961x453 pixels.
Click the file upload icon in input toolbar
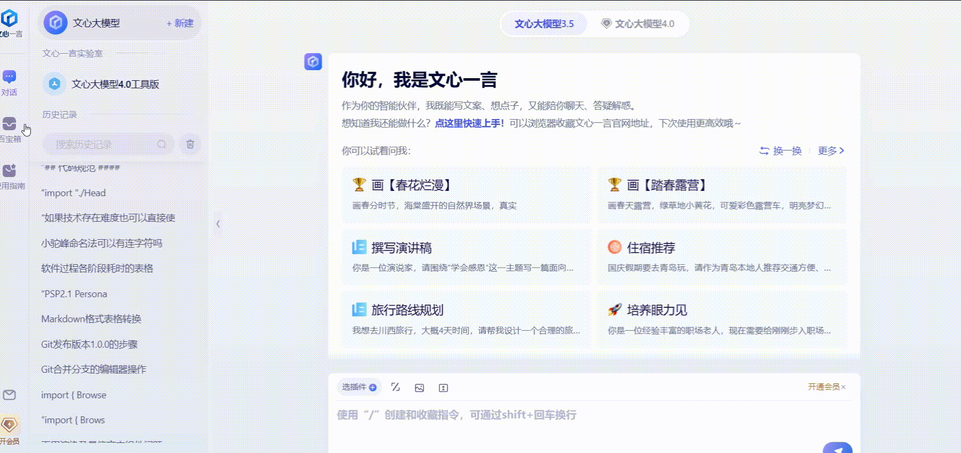coord(443,388)
